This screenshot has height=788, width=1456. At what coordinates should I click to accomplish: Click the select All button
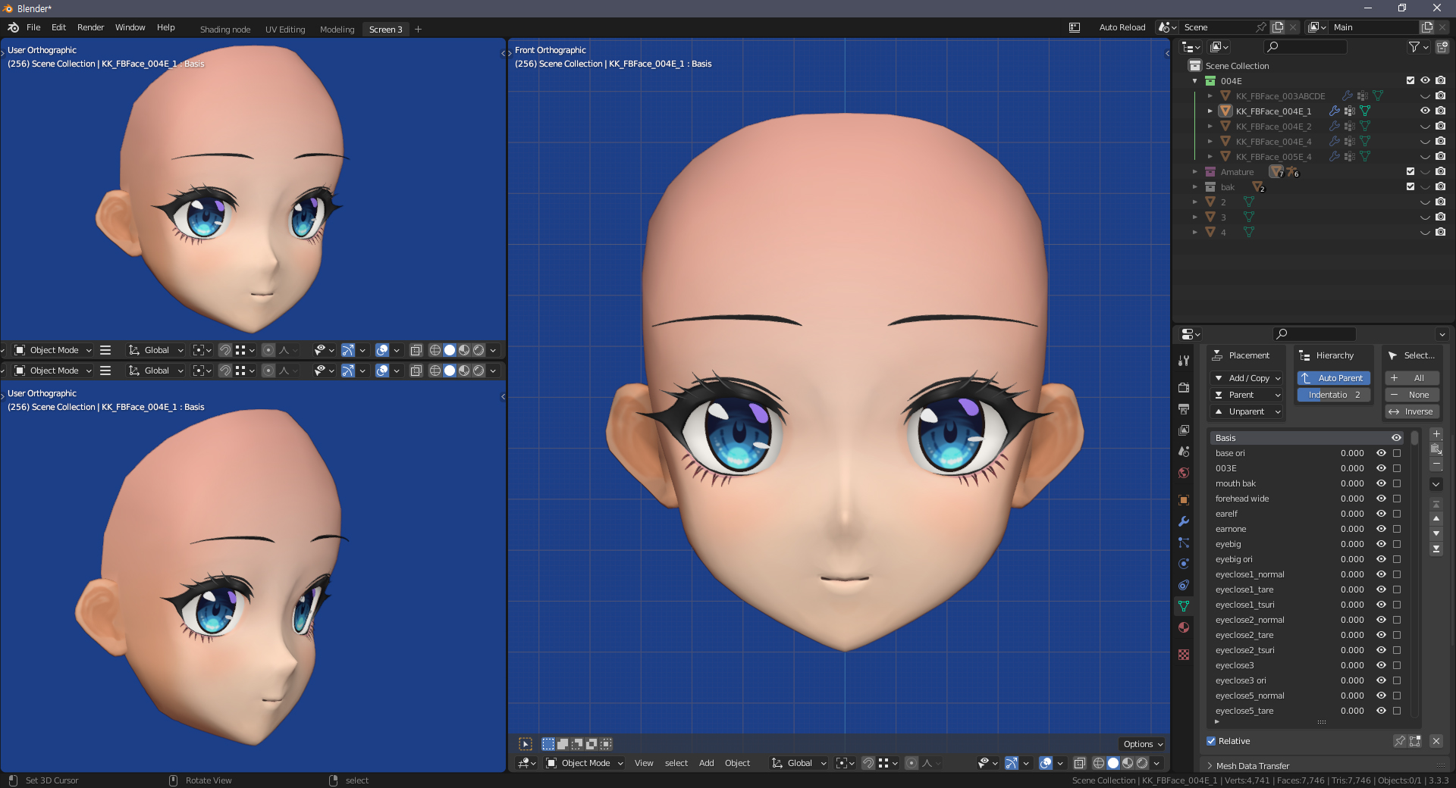point(1412,378)
